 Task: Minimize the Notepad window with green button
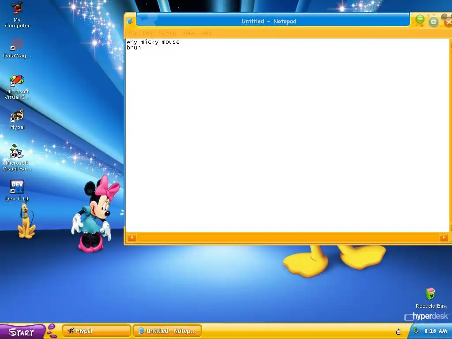click(x=420, y=20)
